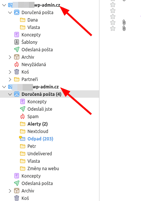141x201 pixels.
Task: Click the inbox icon of Doručená pošta (4)
Action: [x=17, y=94]
